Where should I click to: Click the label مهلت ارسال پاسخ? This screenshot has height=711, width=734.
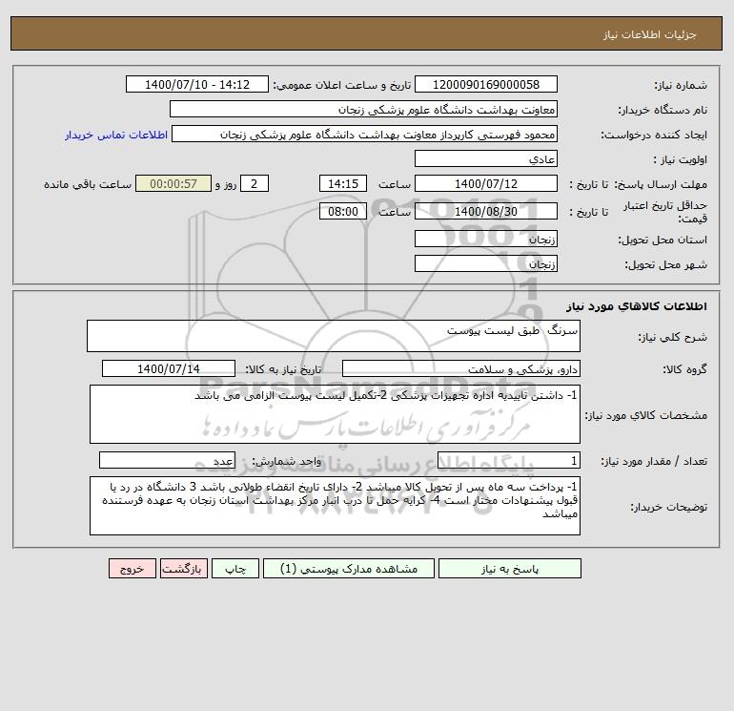661,184
